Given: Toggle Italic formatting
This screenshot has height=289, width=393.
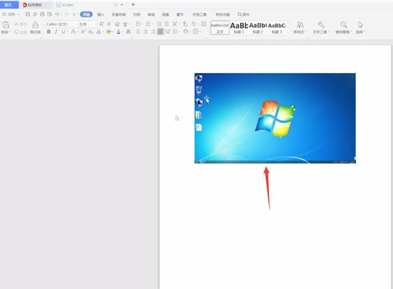Looking at the screenshot, I should [56, 32].
